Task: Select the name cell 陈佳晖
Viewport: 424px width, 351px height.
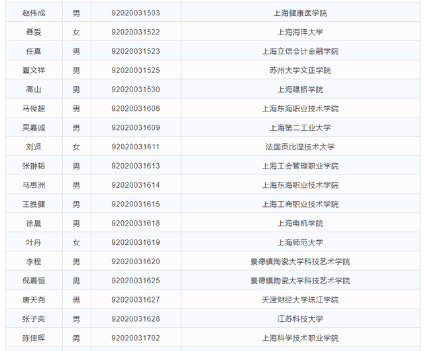Action: coord(34,338)
